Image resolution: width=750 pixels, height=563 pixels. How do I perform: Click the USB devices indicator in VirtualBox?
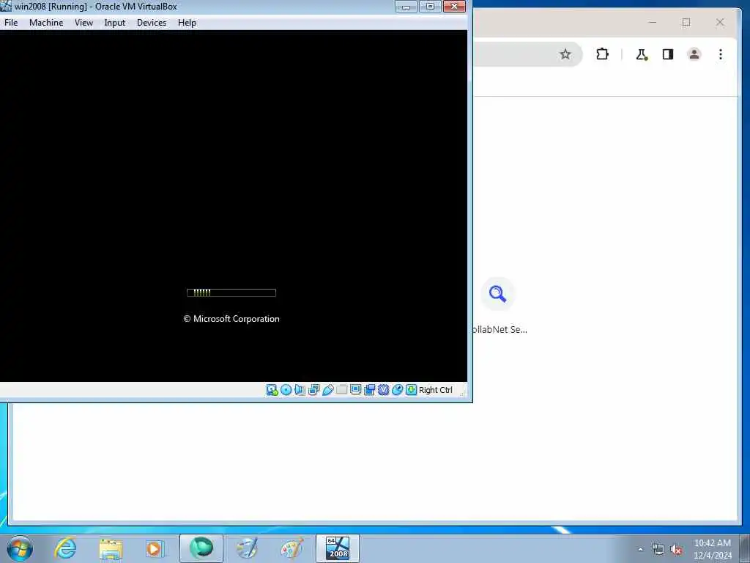[327, 390]
